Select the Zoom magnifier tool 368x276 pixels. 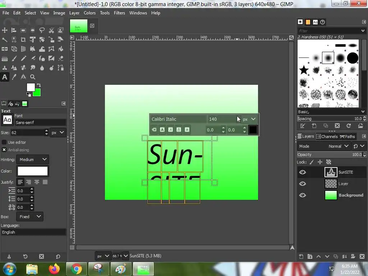33,77
